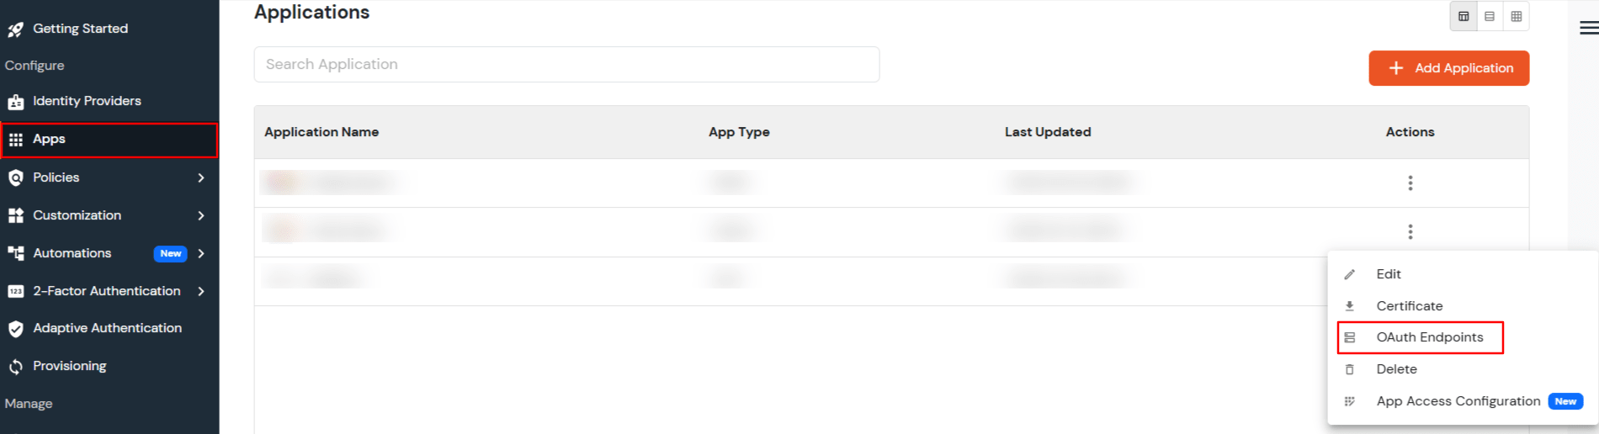Switch to the table list view
1599x434 pixels.
(x=1464, y=17)
